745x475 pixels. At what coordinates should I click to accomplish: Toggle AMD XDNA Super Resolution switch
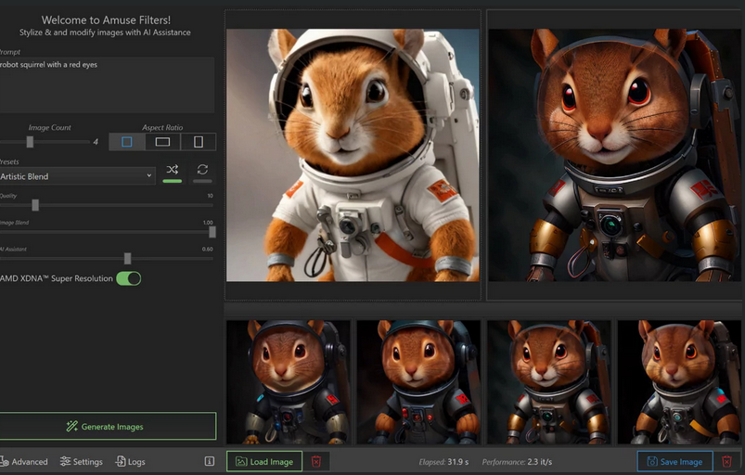click(x=128, y=278)
